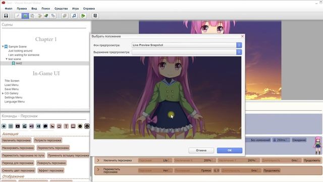Select the picture image commands category icon
The width and height of the screenshot is (323, 182).
click(x=52, y=126)
